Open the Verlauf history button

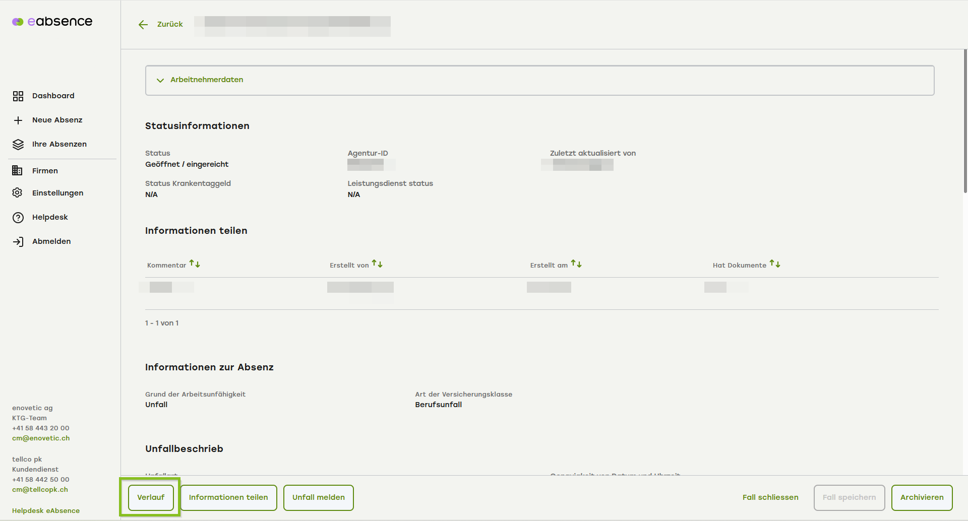(151, 497)
